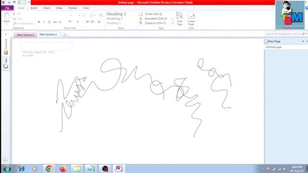Click the Full Page View icon
This screenshot has width=308, height=173.
(x=24, y=2)
